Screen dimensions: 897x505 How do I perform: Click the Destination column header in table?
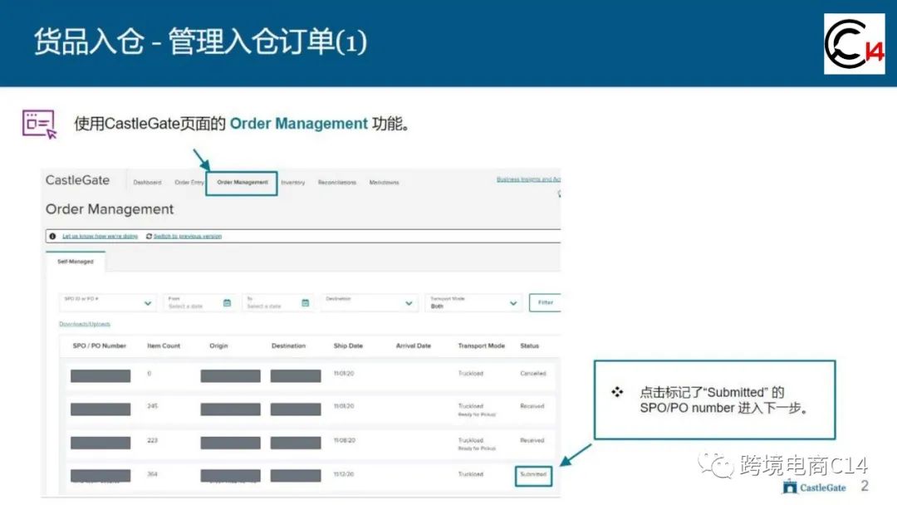[288, 346]
